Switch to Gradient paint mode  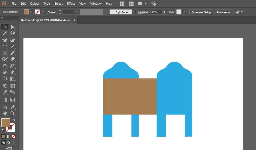tap(9, 136)
